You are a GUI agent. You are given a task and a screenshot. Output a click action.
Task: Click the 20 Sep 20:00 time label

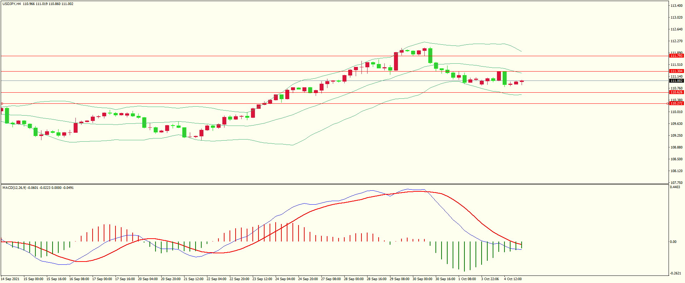coord(171,279)
